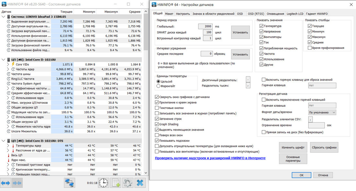This screenshot has height=191, width=356.
Task: Switch to the Гаджет HWiNFO tab
Action: [317, 14]
